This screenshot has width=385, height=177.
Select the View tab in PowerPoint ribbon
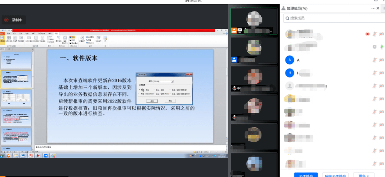click(56, 33)
